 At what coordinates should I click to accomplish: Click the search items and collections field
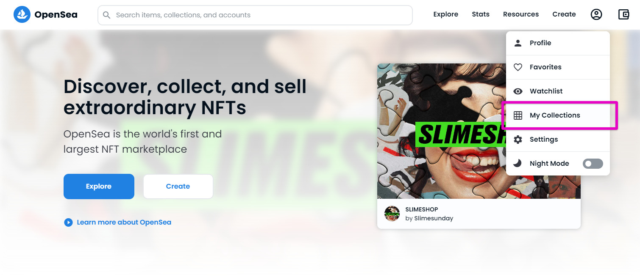[x=255, y=15]
